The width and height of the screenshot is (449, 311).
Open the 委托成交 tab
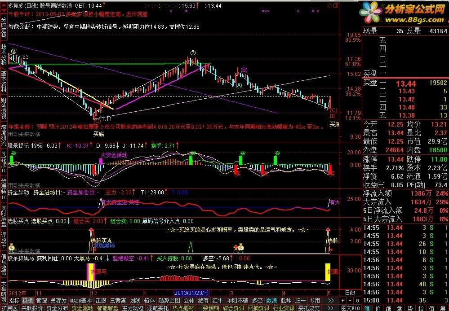coord(309,308)
